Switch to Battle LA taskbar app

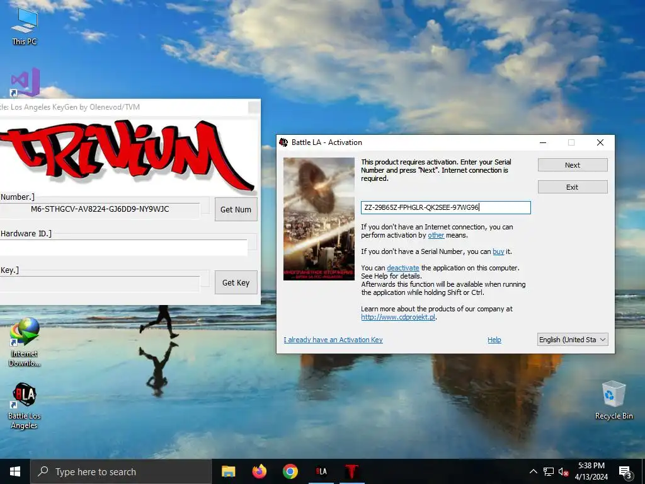(321, 471)
